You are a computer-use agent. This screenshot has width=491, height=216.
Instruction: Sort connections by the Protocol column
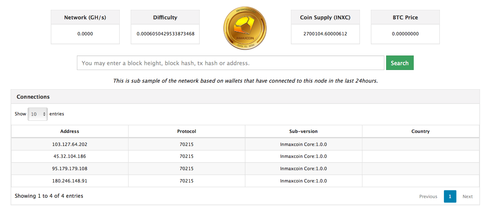187,131
